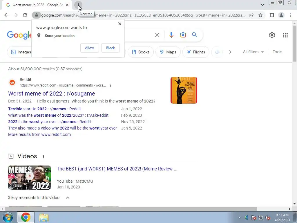Expand the All filters dropdown

pos(253,52)
